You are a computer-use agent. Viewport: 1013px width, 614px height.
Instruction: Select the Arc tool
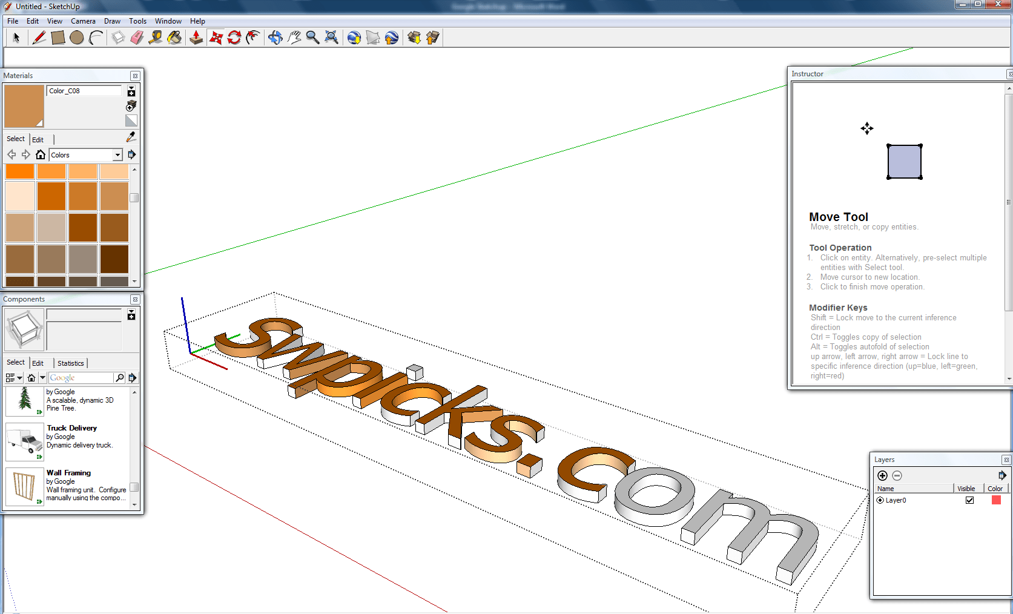[x=96, y=38]
